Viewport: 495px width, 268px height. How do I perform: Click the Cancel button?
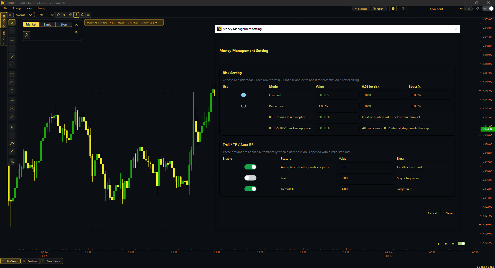coord(432,213)
